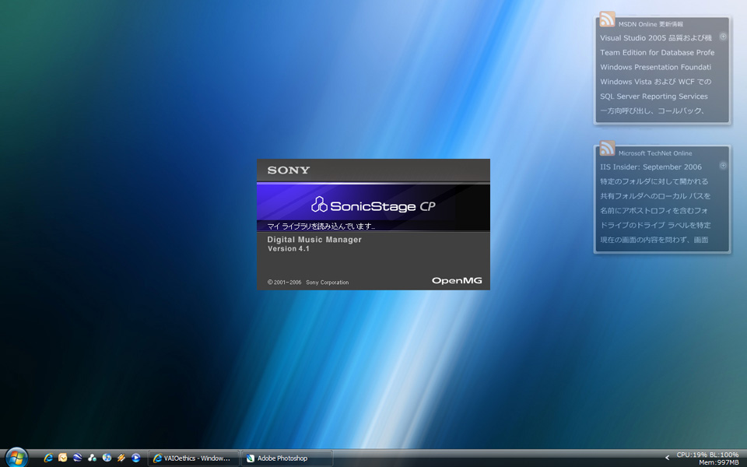The width and height of the screenshot is (747, 467).
Task: Switch to Adobe Photoshop taskbar button
Action: [x=287, y=458]
